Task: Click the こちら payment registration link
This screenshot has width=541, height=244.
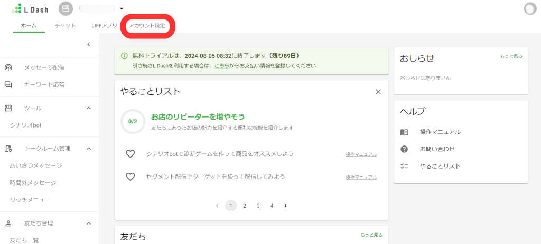Action: coord(222,65)
